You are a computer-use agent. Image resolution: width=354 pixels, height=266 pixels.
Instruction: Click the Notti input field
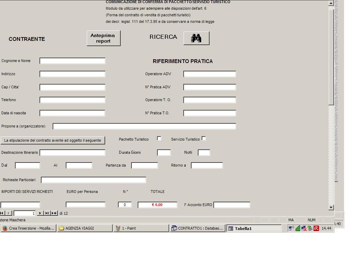(x=204, y=153)
